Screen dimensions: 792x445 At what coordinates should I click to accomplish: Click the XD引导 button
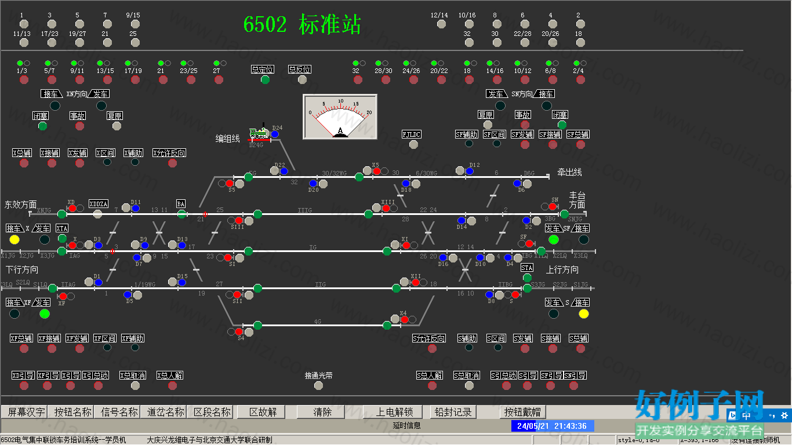pyautogui.click(x=24, y=385)
